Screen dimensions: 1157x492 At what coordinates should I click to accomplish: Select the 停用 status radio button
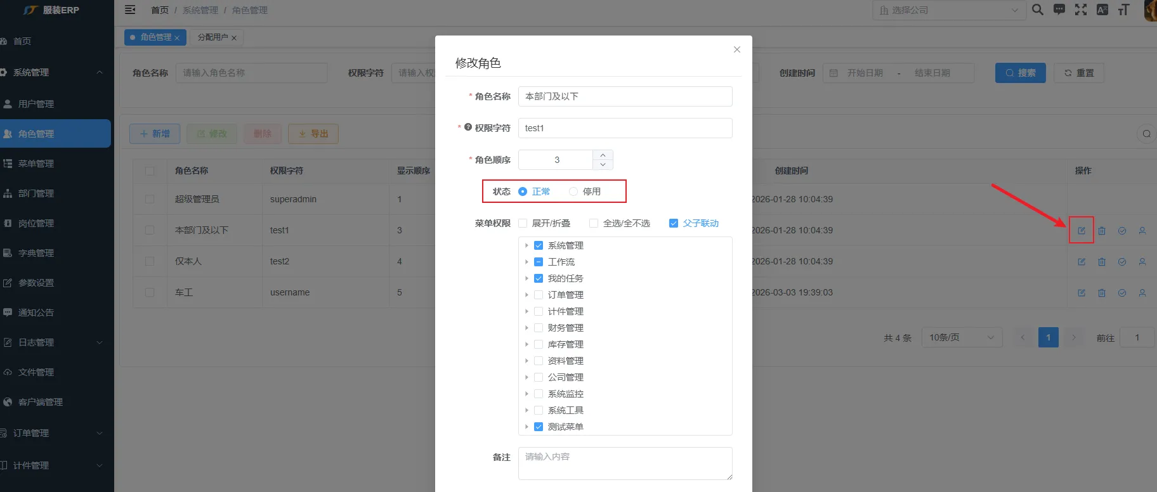[x=573, y=191]
